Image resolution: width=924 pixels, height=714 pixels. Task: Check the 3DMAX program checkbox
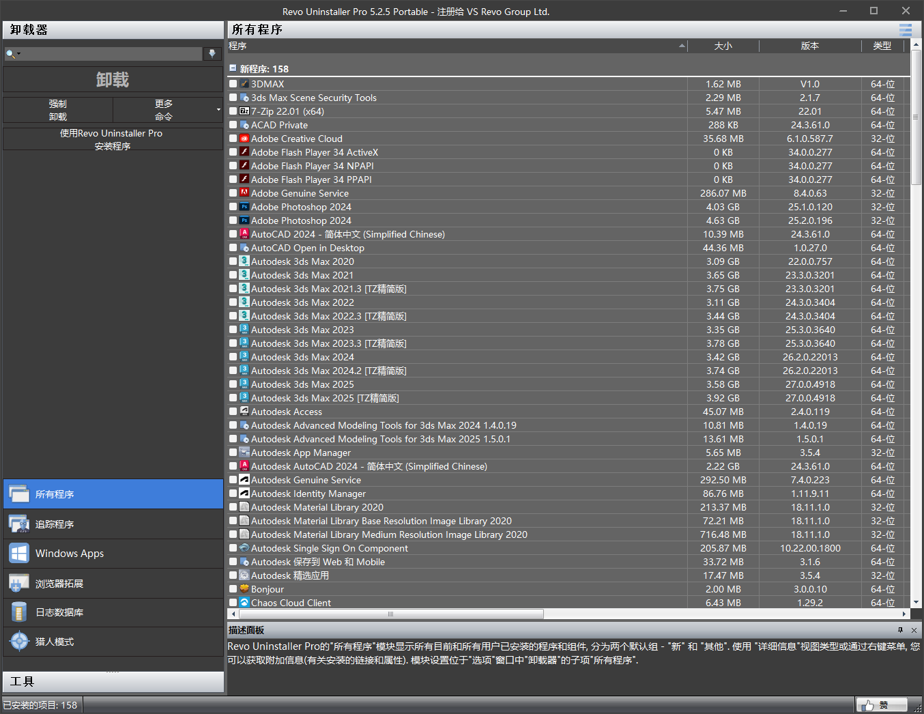(x=233, y=84)
